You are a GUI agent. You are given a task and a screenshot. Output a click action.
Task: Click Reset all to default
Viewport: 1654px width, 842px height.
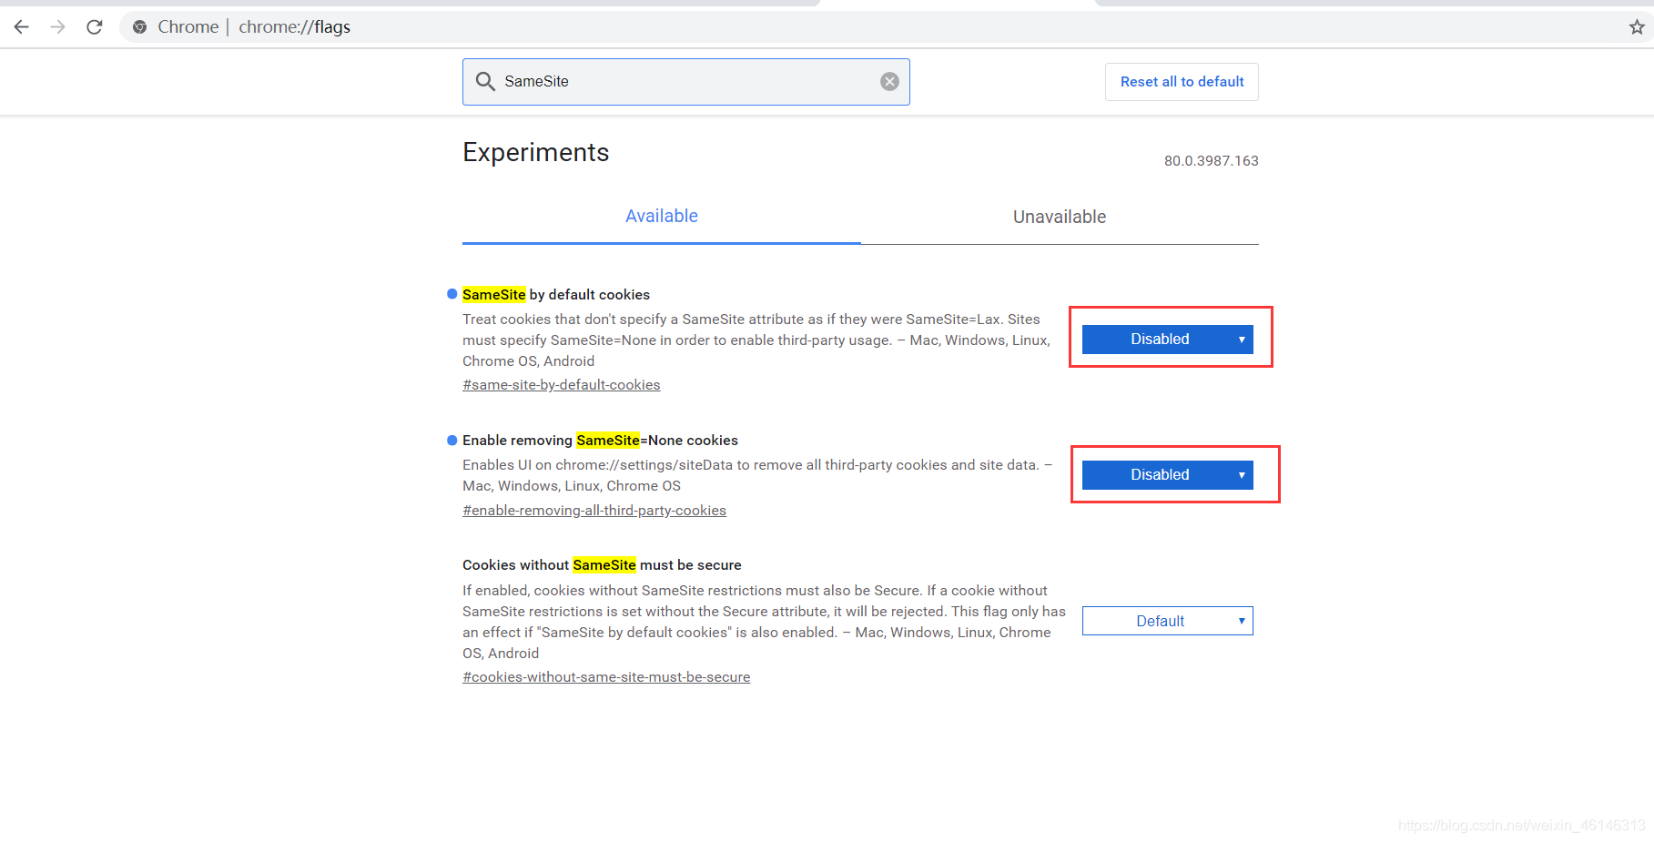[1181, 81]
